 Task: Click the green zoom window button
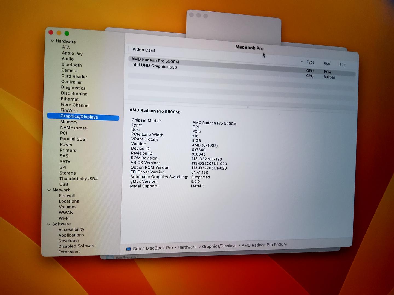coord(67,33)
